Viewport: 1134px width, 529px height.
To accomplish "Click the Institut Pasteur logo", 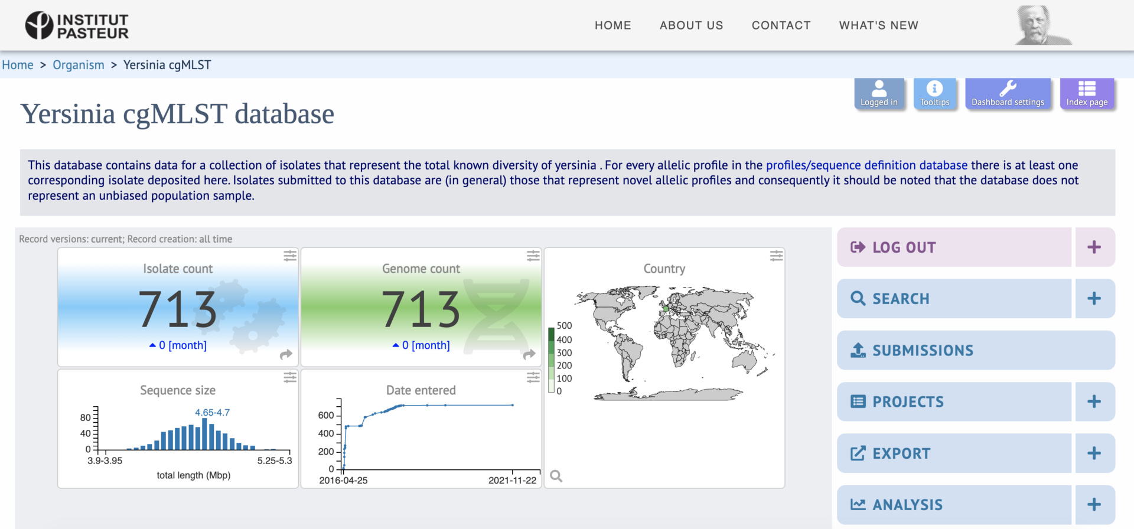I will (77, 26).
